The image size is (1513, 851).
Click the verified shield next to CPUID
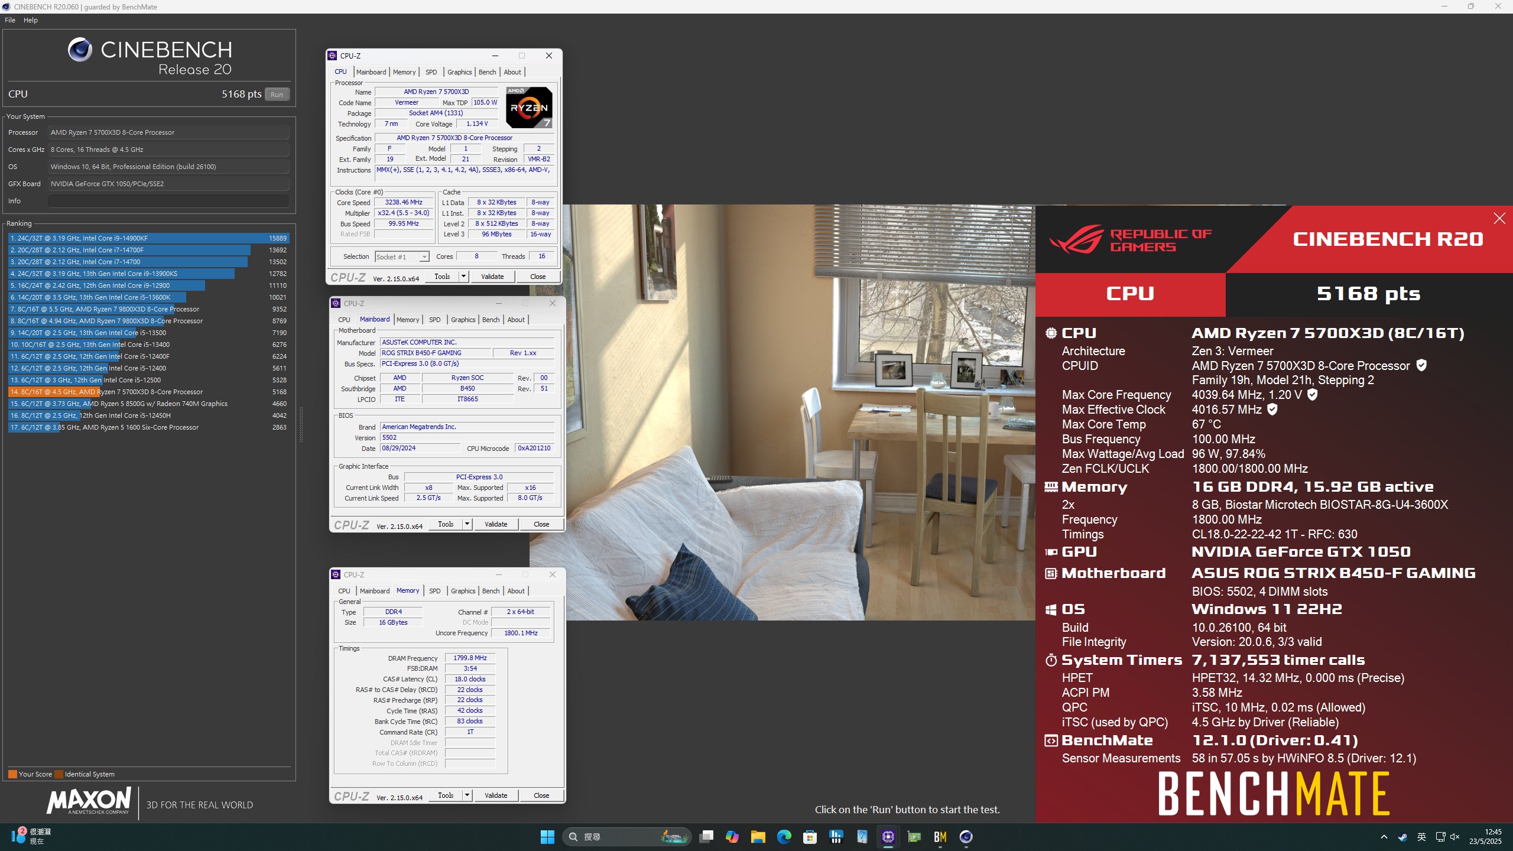click(x=1421, y=365)
